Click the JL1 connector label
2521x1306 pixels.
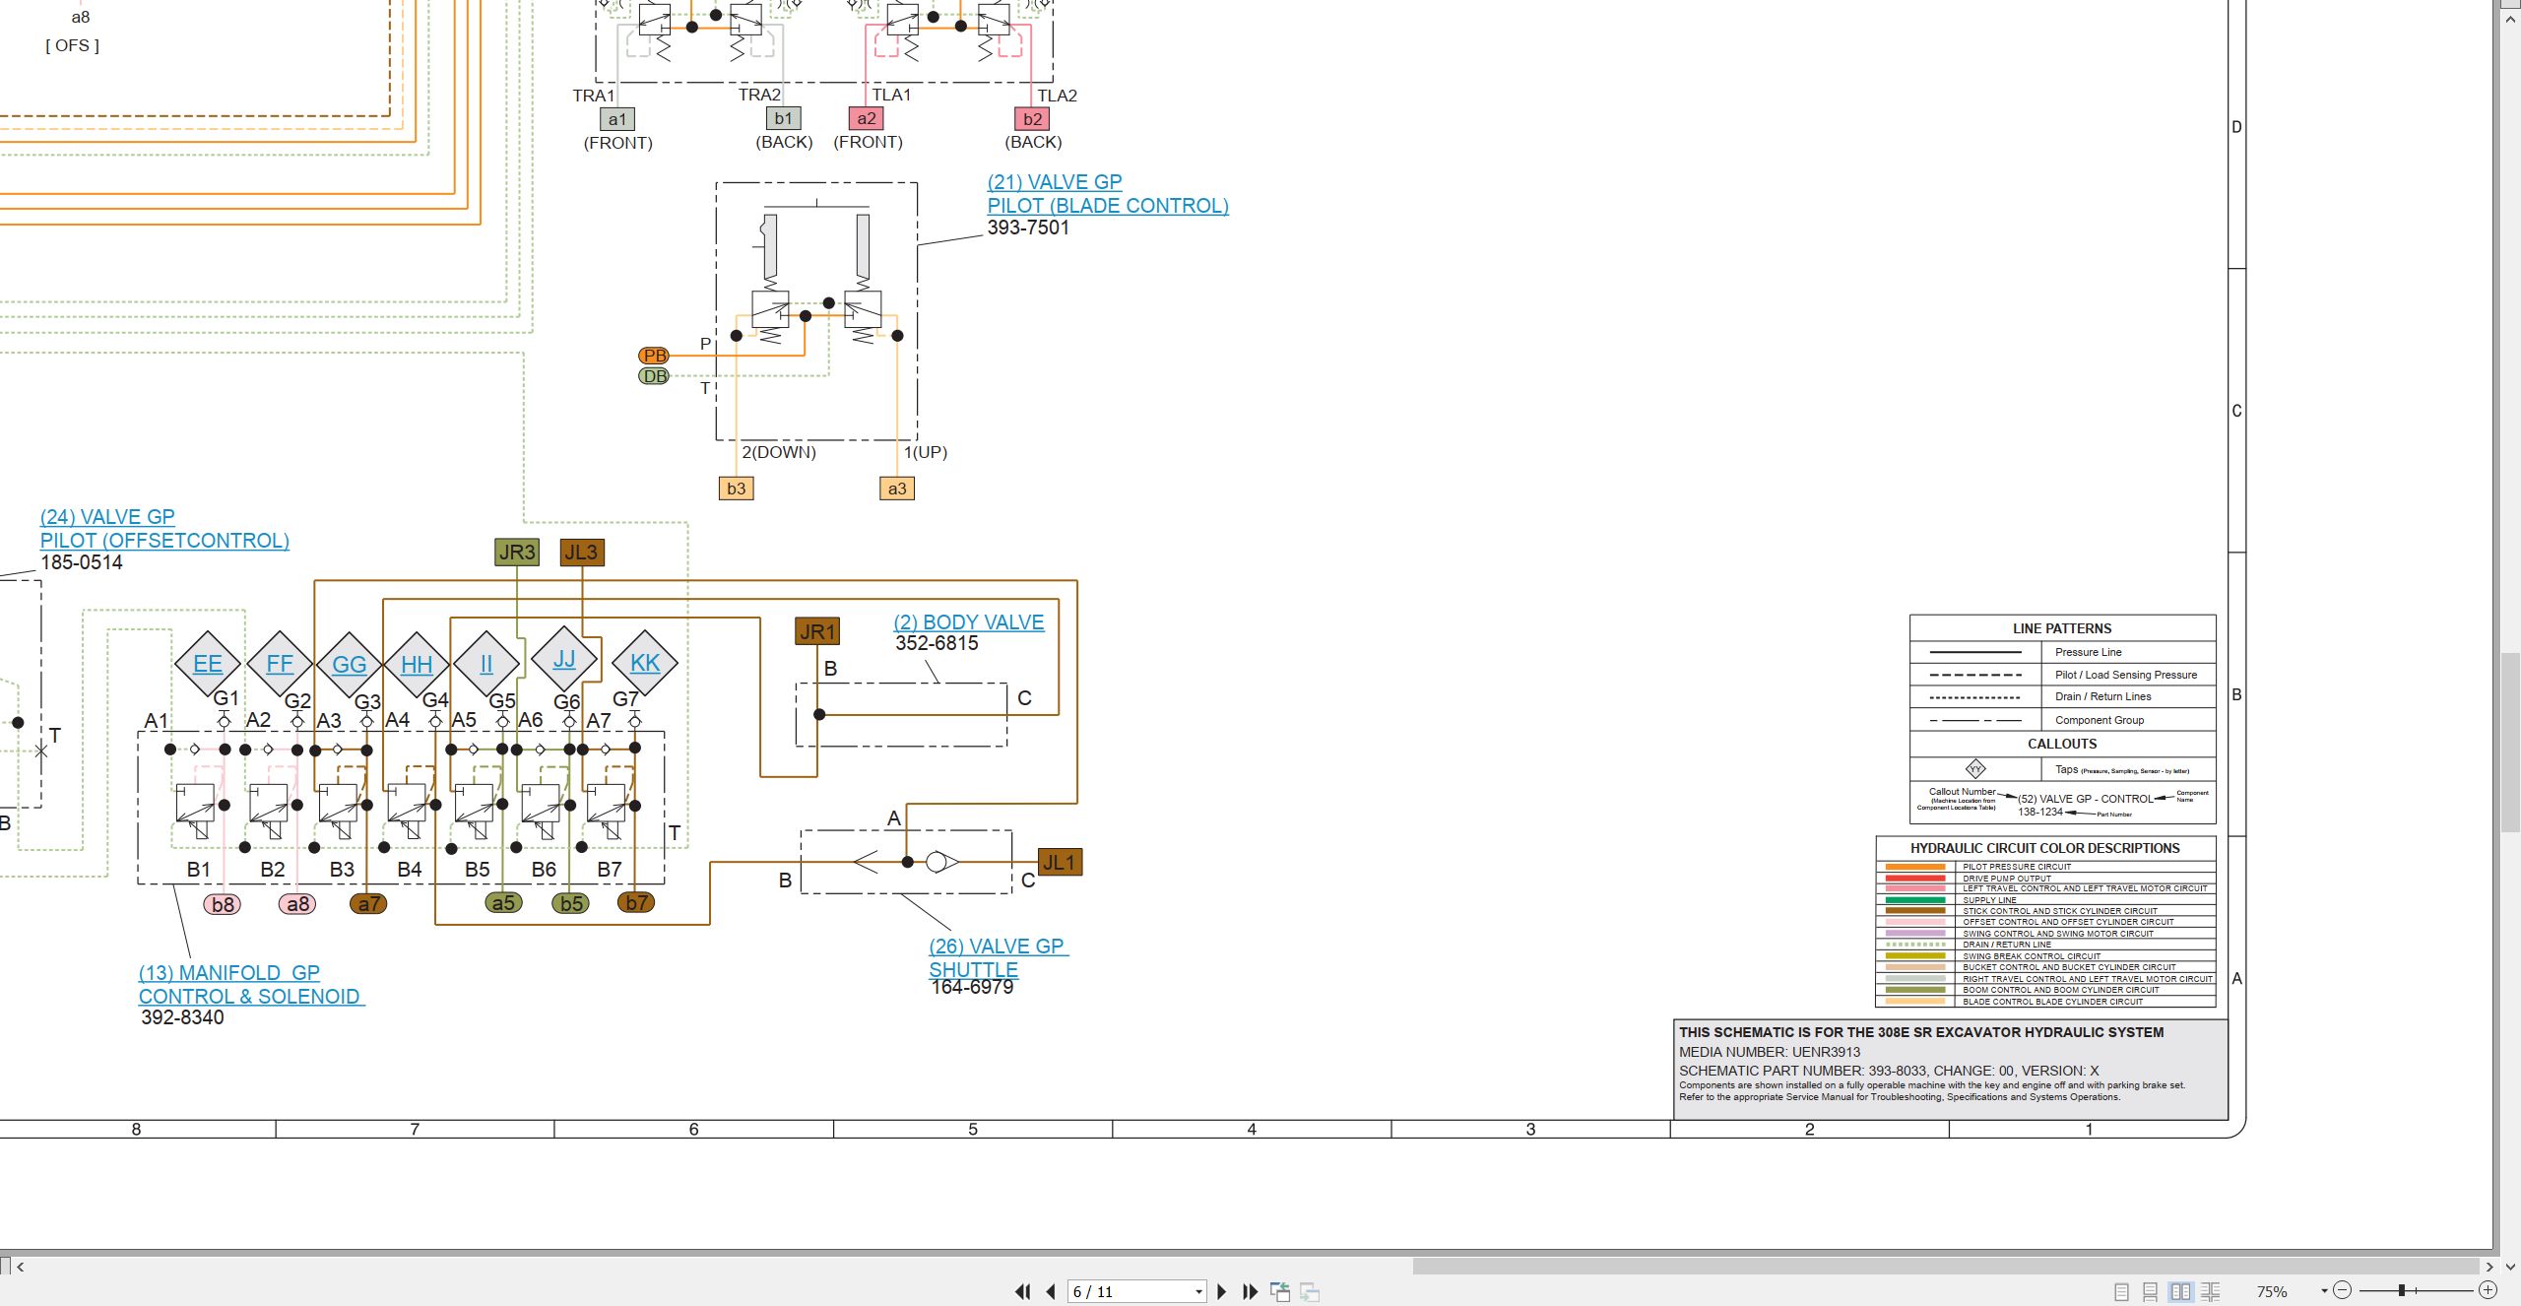coord(1060,863)
